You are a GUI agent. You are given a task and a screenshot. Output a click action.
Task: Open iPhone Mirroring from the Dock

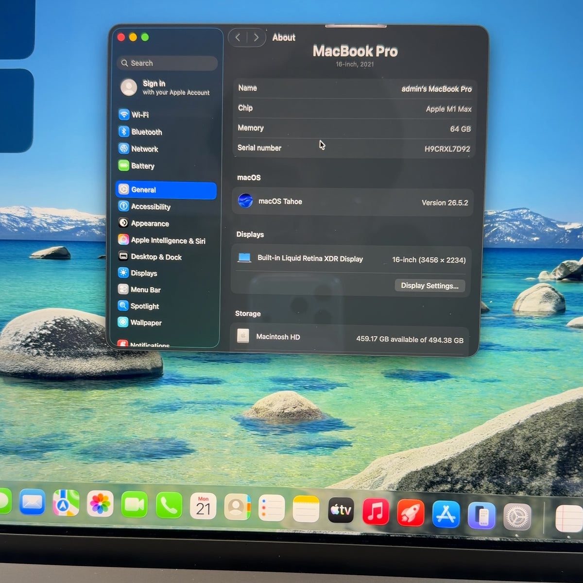481,516
